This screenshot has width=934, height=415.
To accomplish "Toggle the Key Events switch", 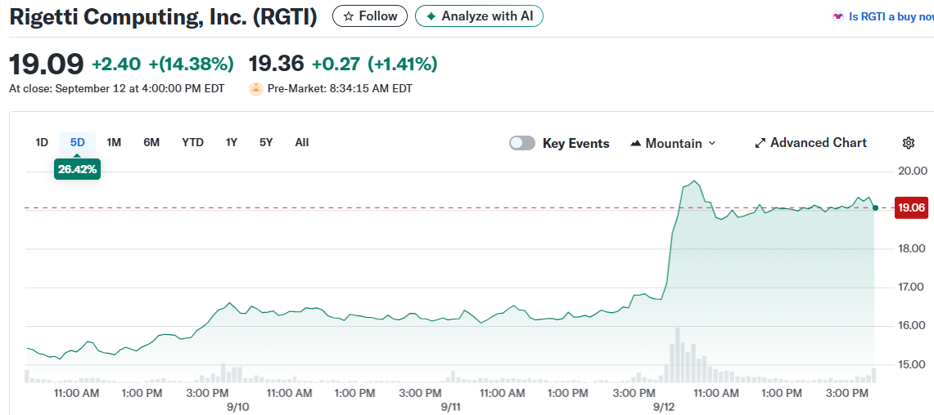I will [x=521, y=143].
